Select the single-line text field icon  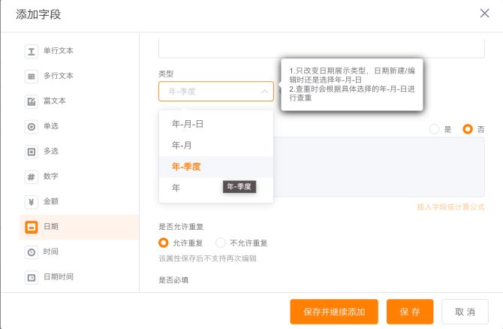[32, 51]
